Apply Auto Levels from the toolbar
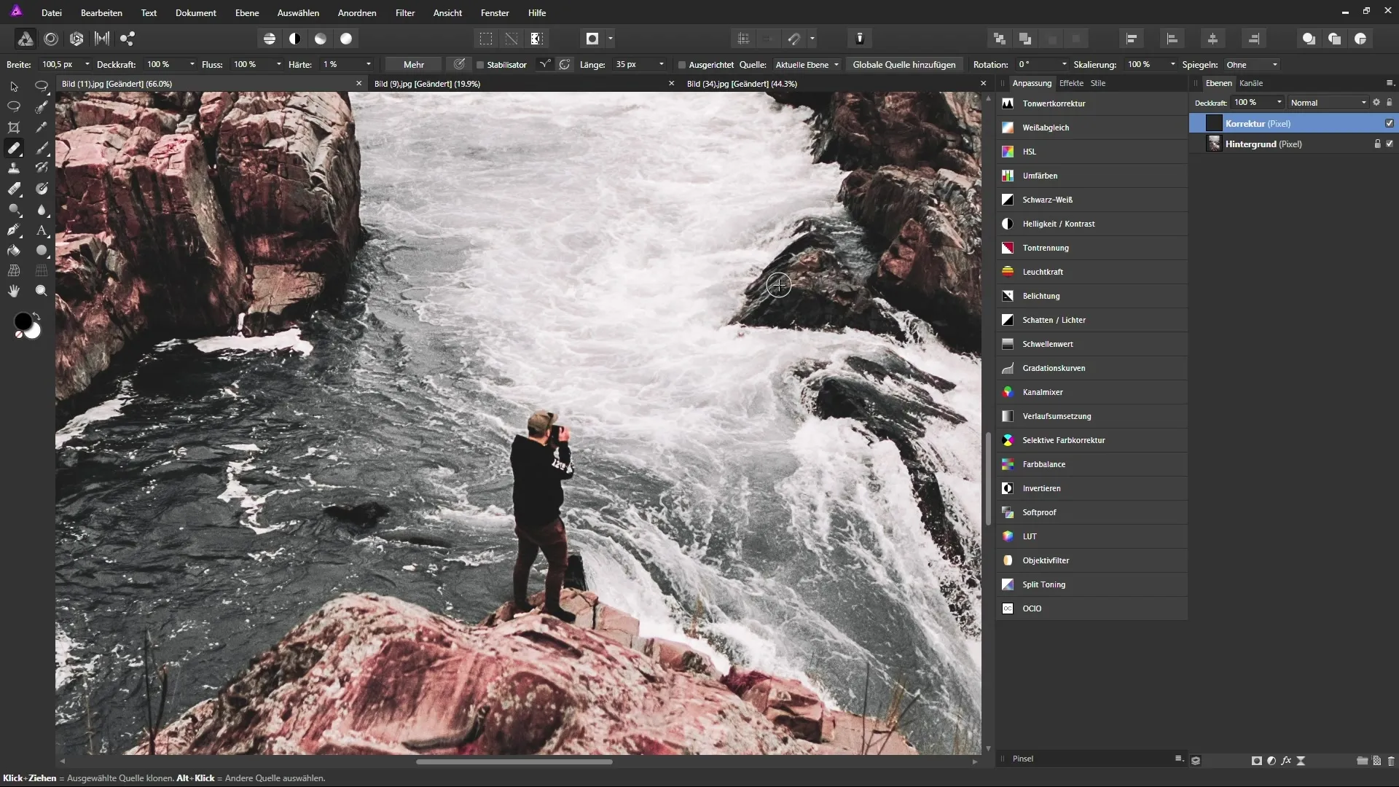The image size is (1399, 787). tap(270, 39)
